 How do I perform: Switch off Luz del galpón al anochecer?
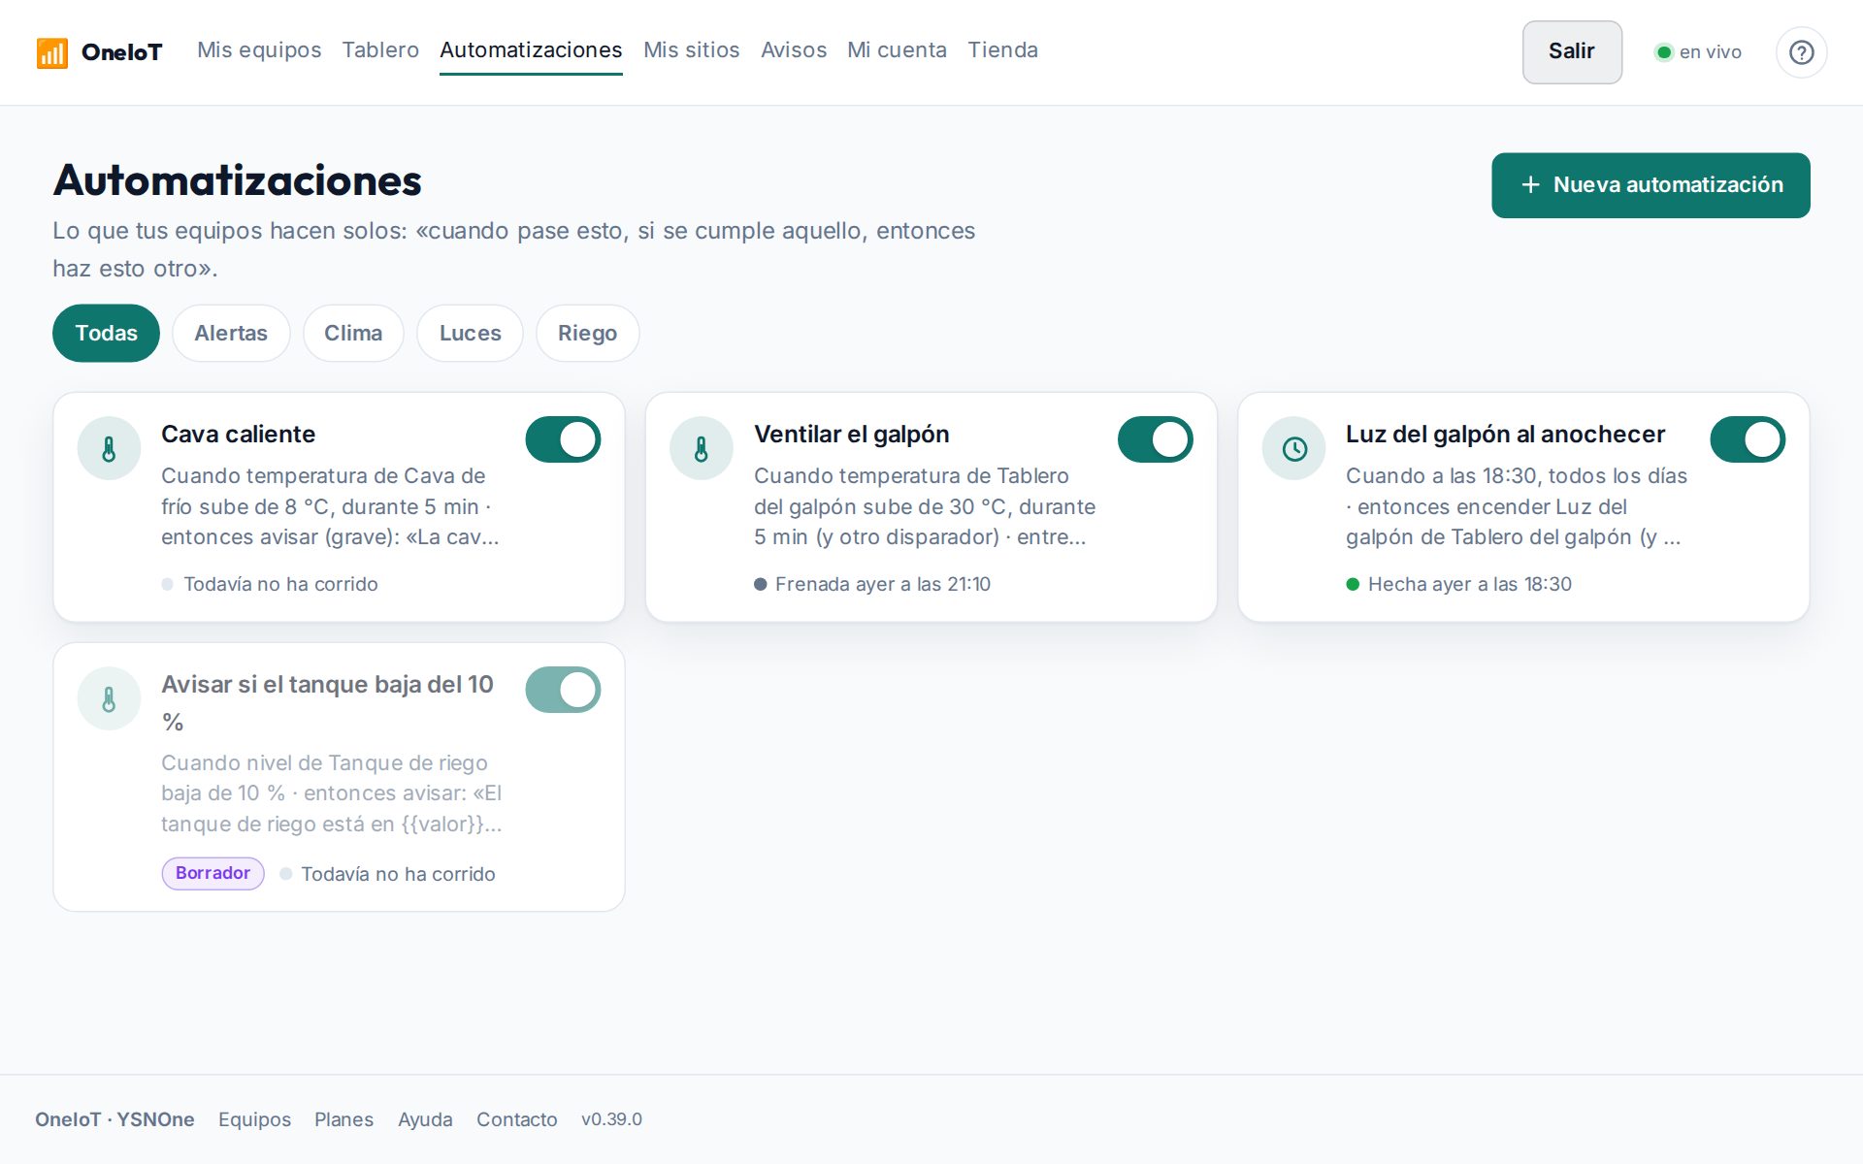click(x=1748, y=439)
